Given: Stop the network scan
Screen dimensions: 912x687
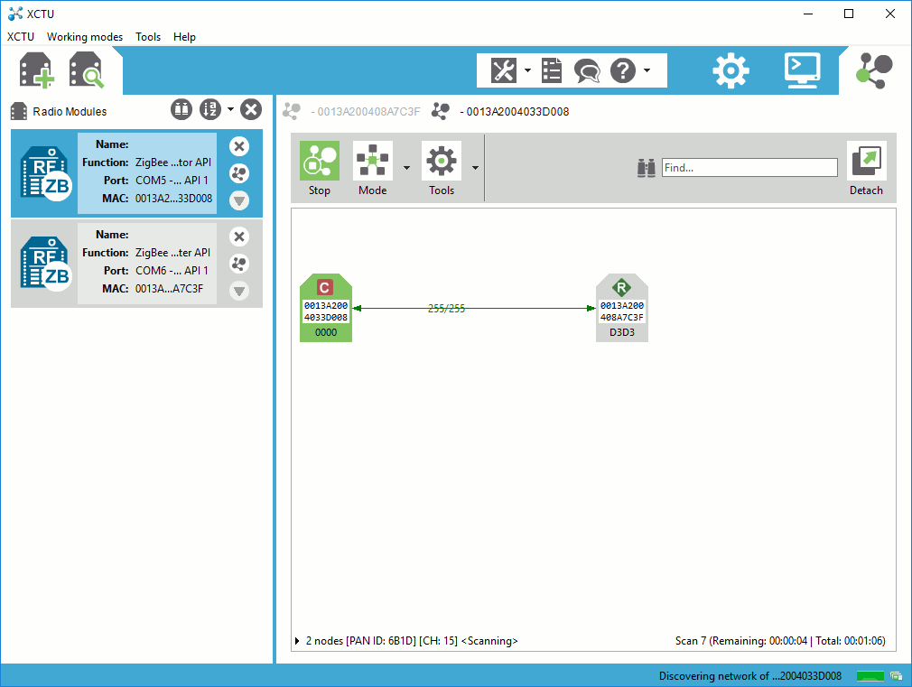Looking at the screenshot, I should click(x=320, y=169).
